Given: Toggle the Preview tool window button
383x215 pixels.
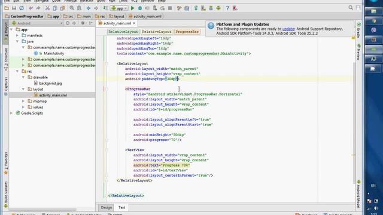Looking at the screenshot, I should pyautogui.click(x=358, y=52).
